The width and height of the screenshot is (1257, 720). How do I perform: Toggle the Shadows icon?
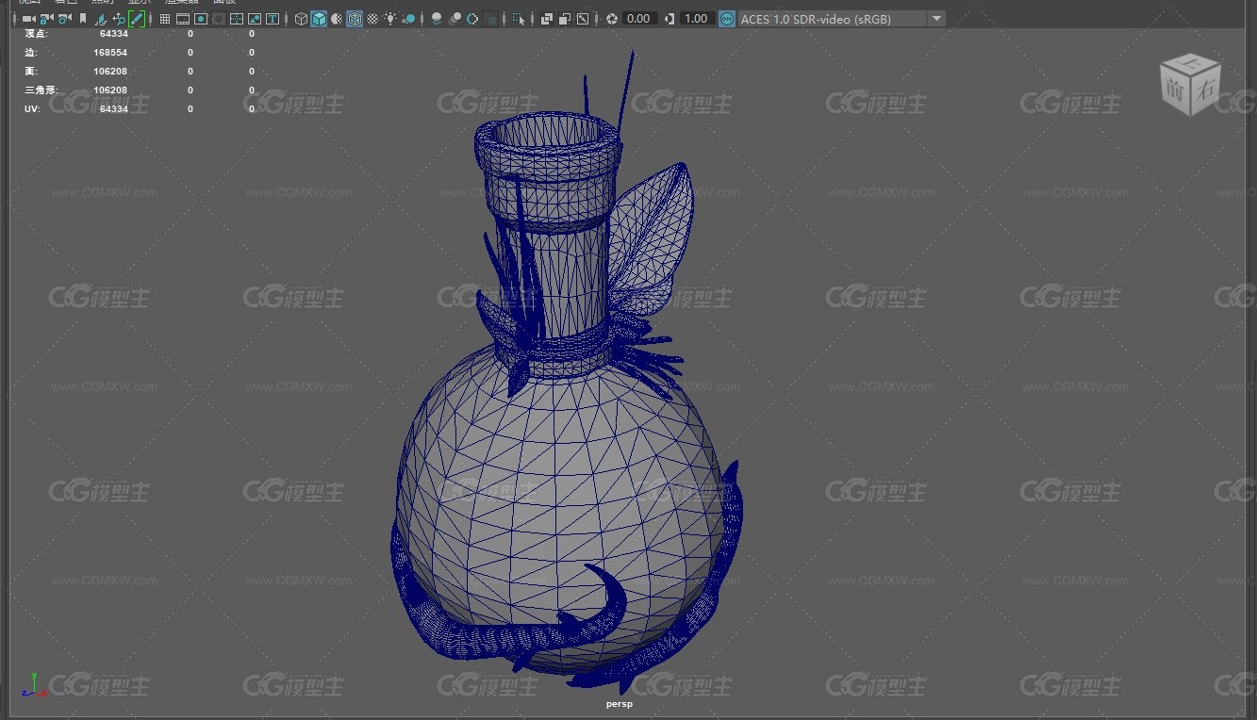(409, 19)
